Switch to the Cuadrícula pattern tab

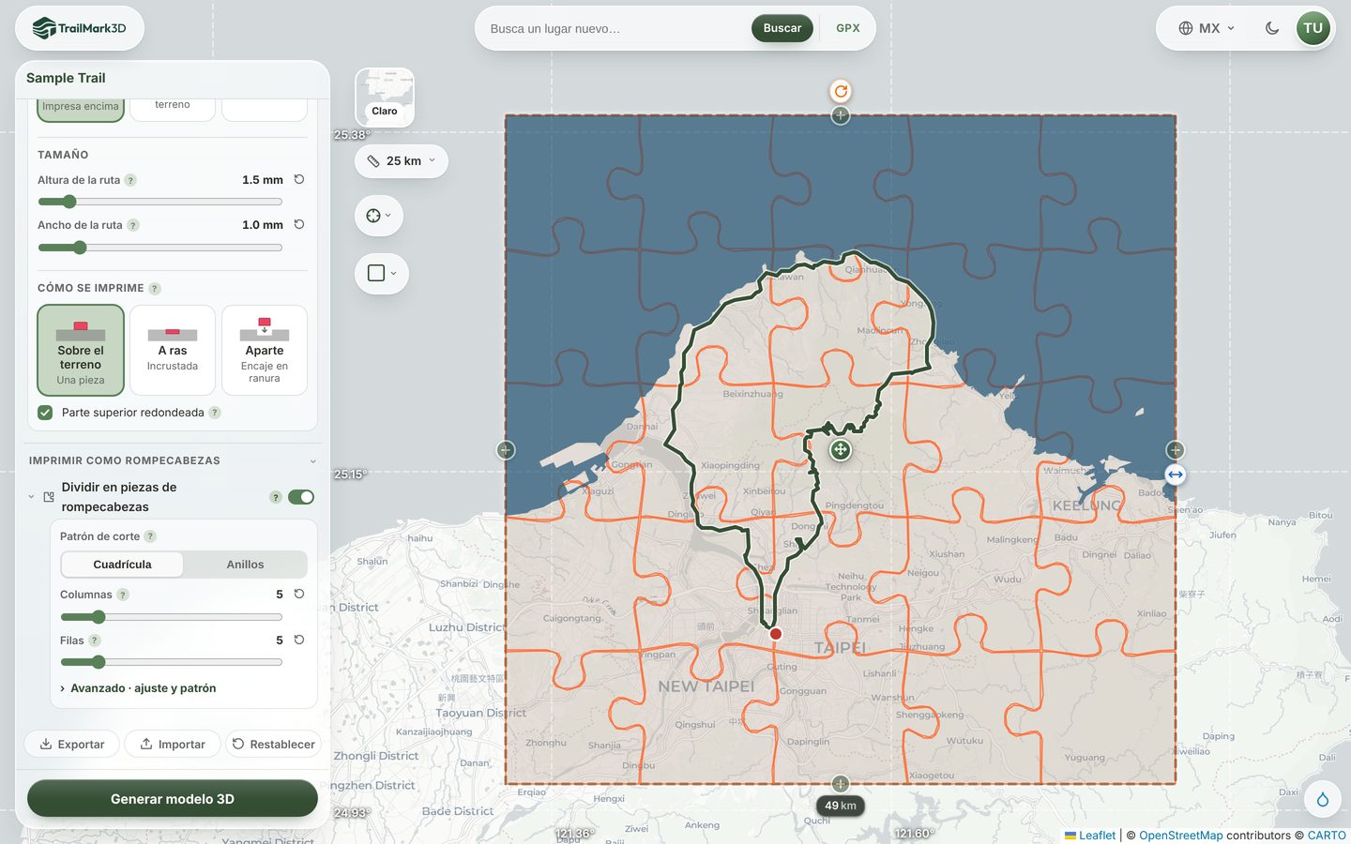(x=122, y=565)
